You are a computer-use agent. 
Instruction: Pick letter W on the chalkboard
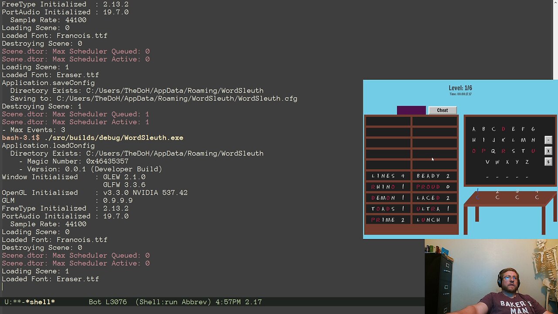tap(497, 162)
